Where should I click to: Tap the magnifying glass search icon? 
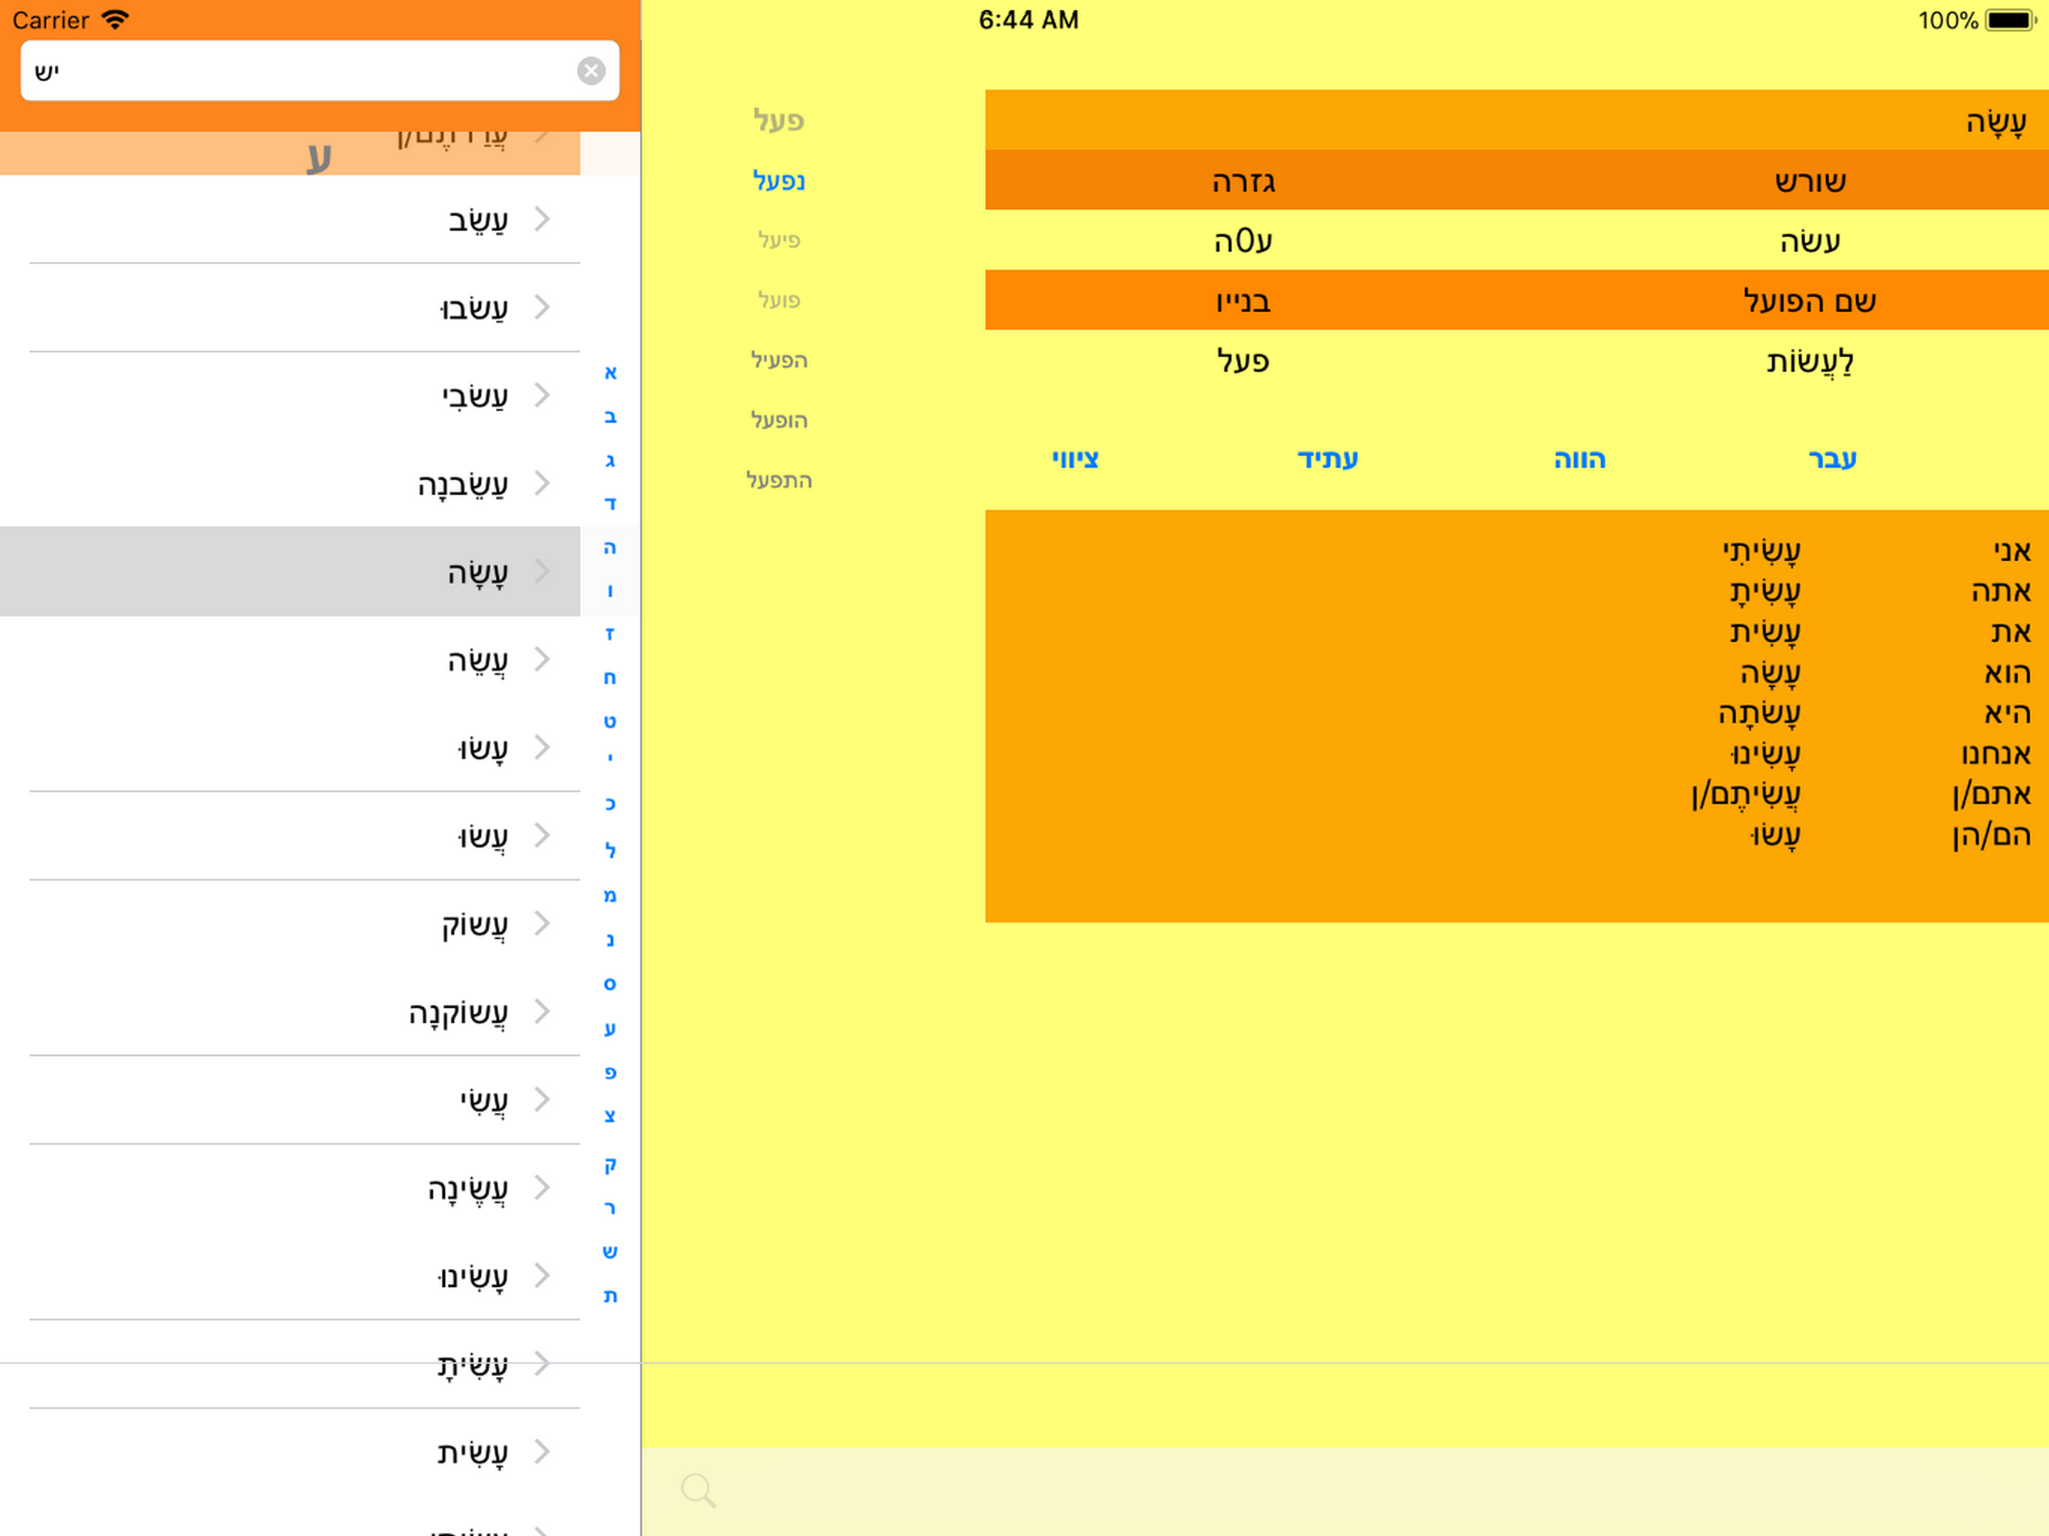click(697, 1490)
